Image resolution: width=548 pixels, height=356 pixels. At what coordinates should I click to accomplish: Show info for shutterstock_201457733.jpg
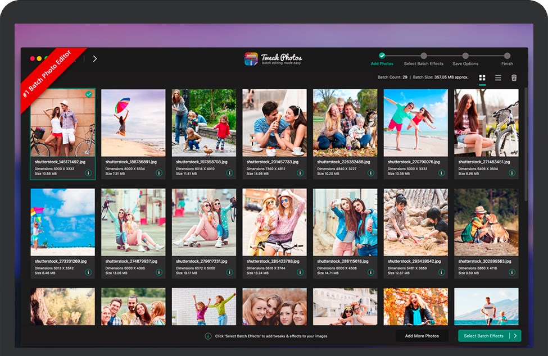[x=300, y=173]
